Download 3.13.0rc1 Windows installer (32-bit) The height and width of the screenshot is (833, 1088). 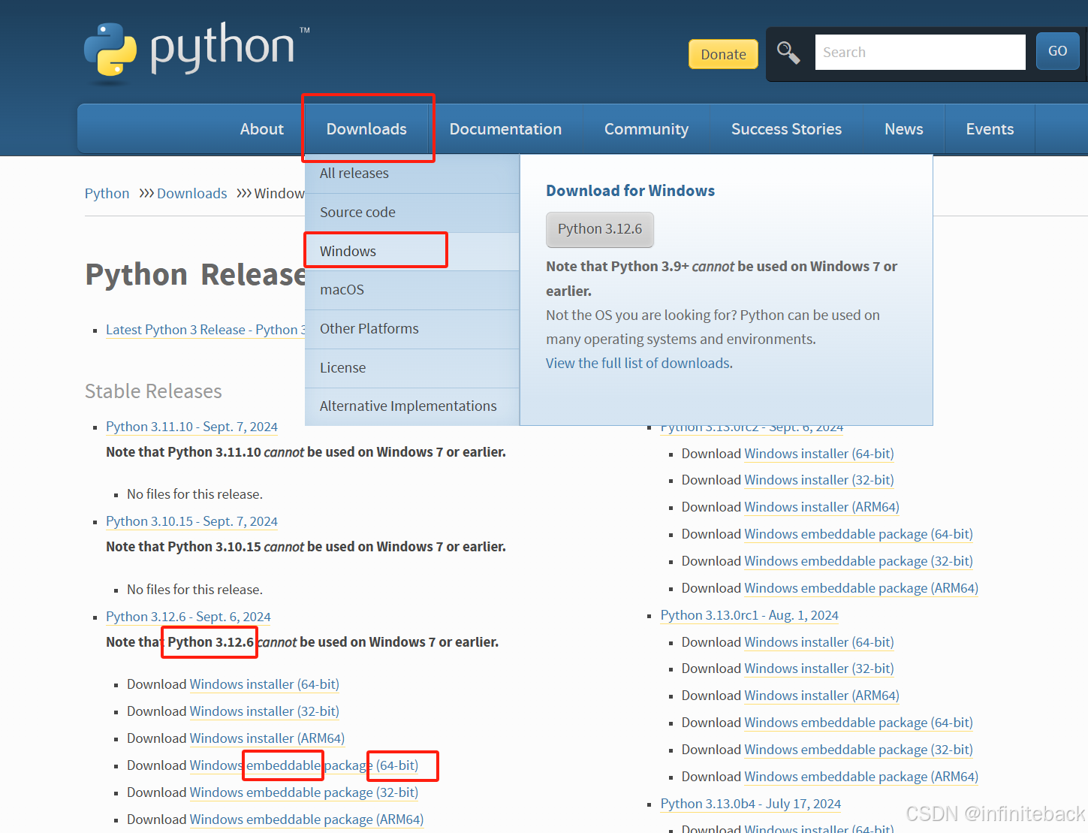[x=819, y=669]
